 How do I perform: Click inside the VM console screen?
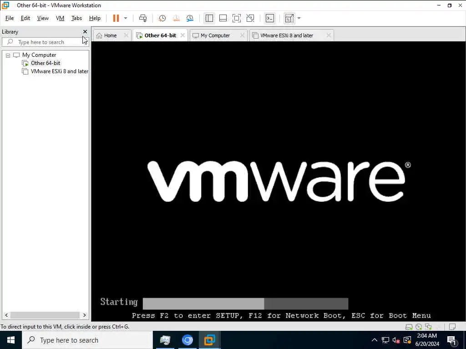point(279,181)
